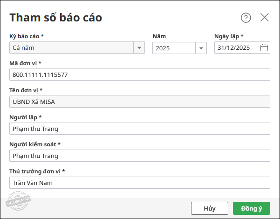280x219 pixels.
Task: Expand the Kỳ báo cáo dropdown arrow
Action: (139, 48)
